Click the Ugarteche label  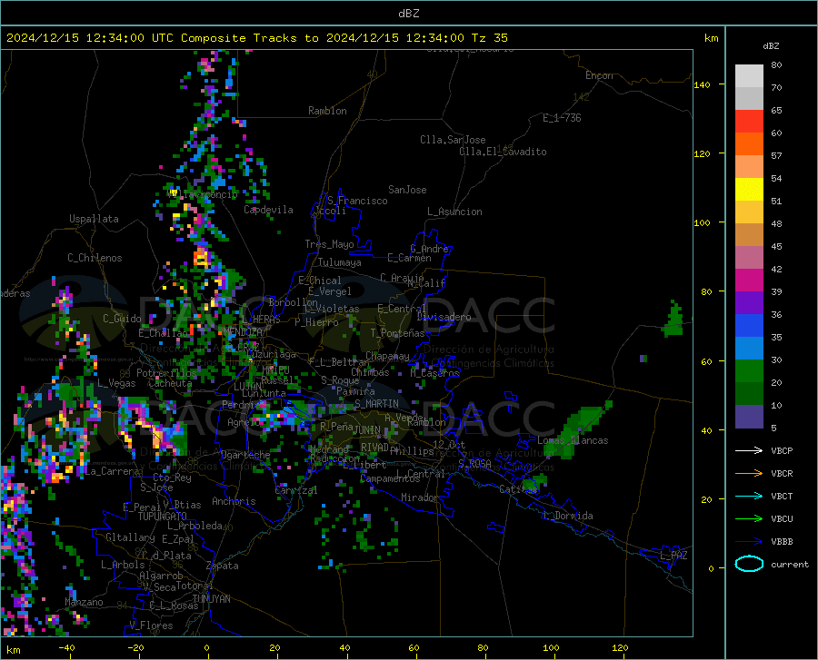tap(245, 455)
